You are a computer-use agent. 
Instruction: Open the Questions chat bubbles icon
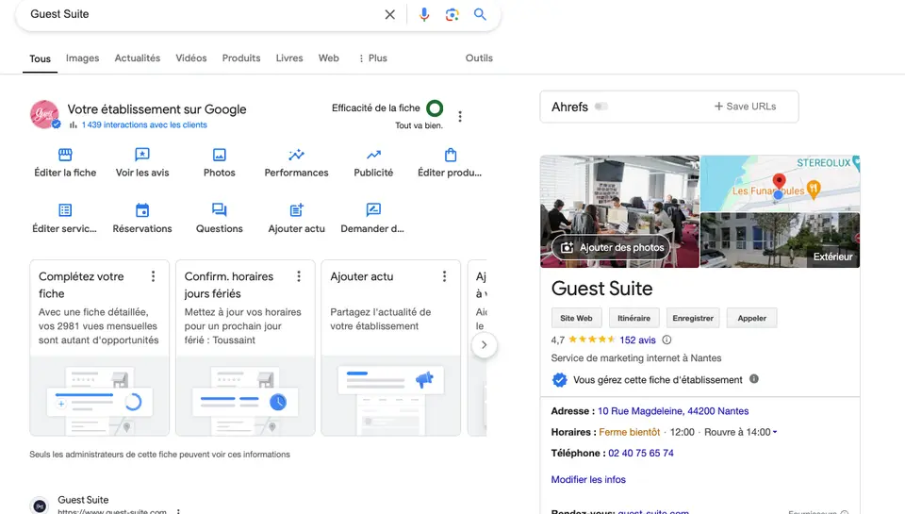[x=220, y=209]
